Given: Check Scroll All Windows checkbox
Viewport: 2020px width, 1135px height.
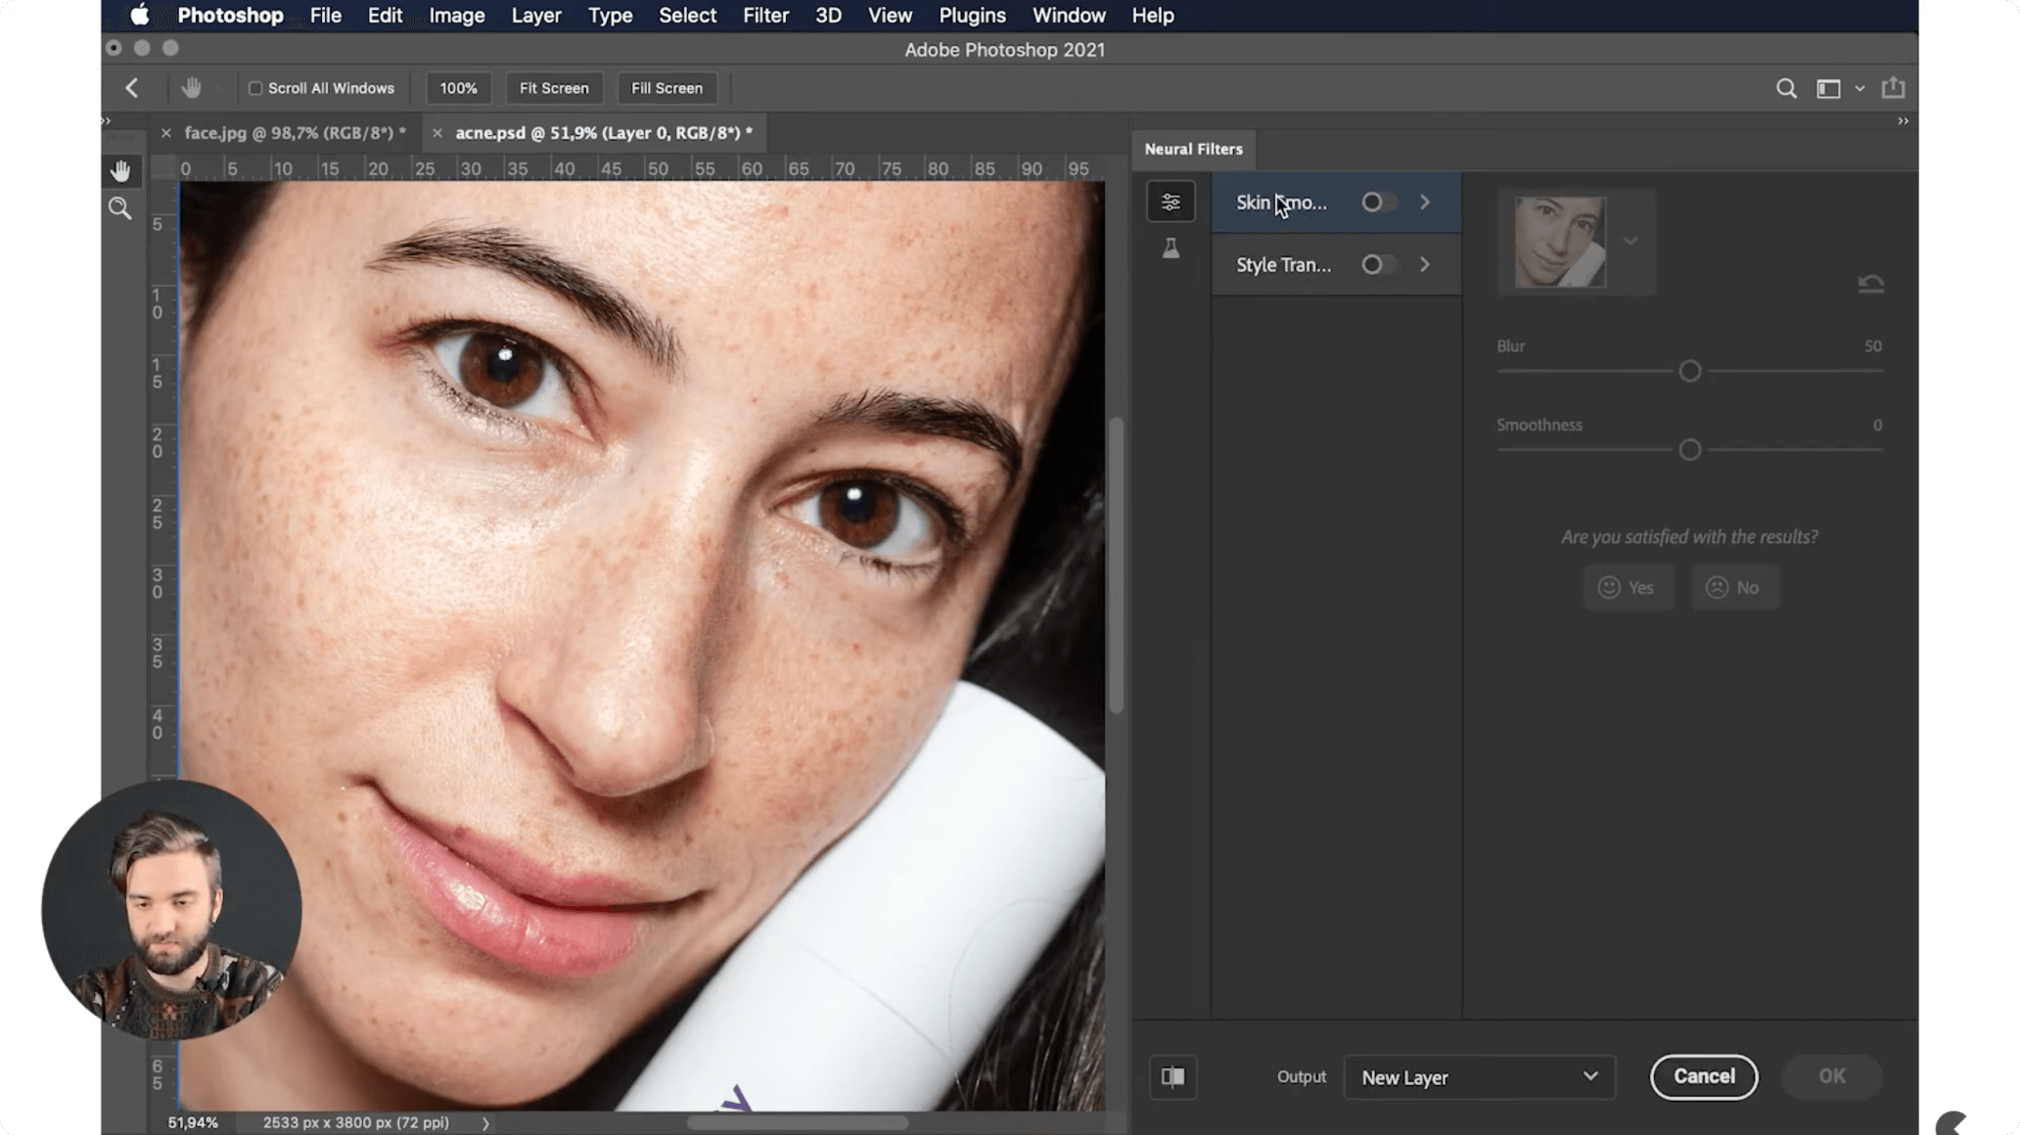Looking at the screenshot, I should [255, 88].
